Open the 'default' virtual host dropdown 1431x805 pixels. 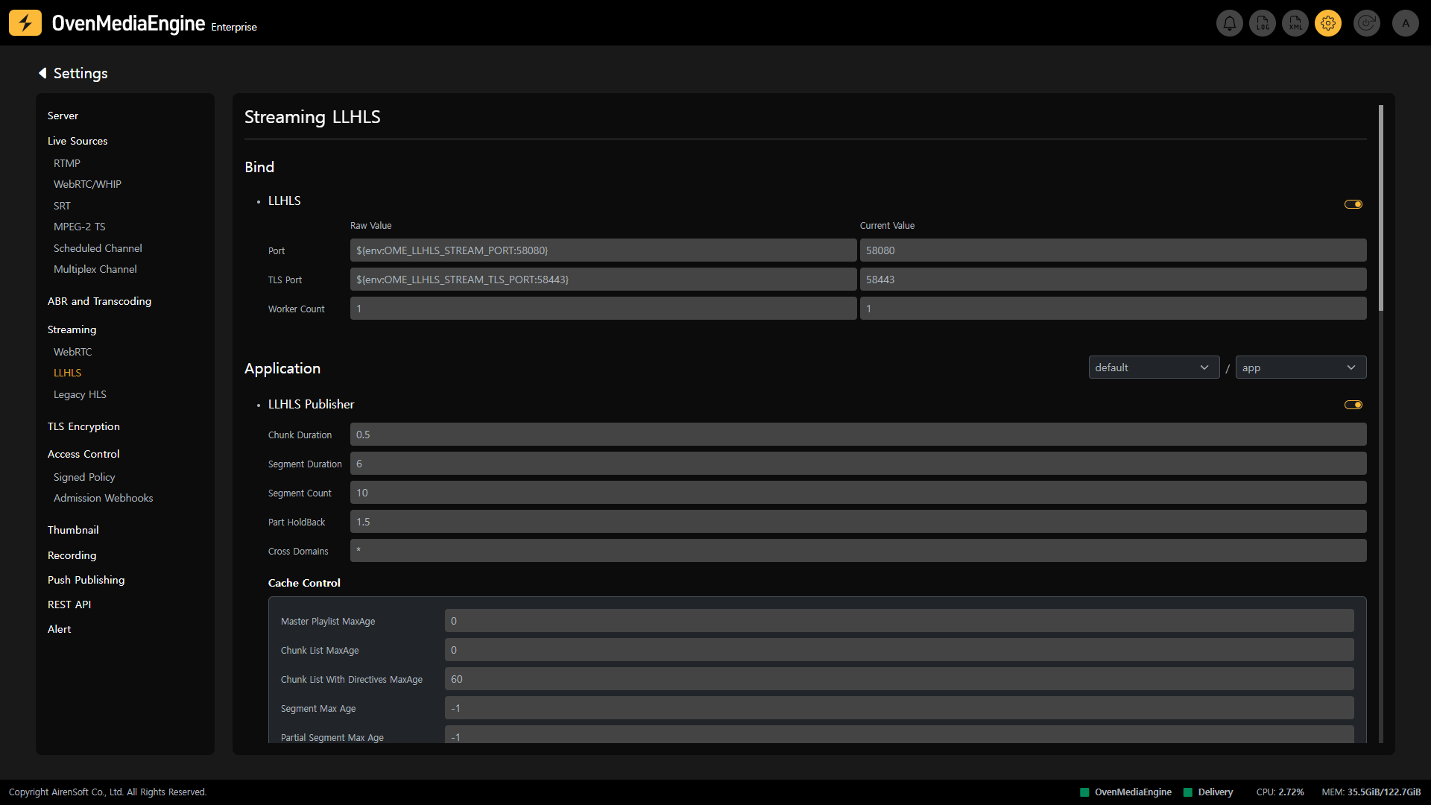(1153, 367)
